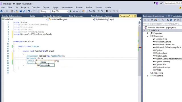Viewport: 182px width, 102px height.
Task: Click the green Iniciar play icon
Action: (71, 11)
